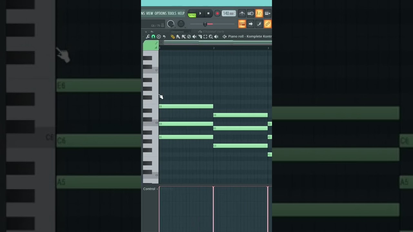This screenshot has width=413, height=232.
Task: Select the F5 note at bar 3
Action: 270,154
